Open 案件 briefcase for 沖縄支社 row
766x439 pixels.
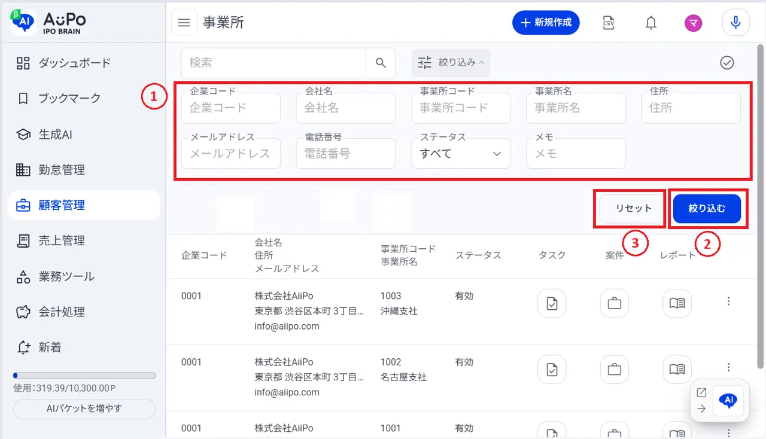pyautogui.click(x=615, y=303)
